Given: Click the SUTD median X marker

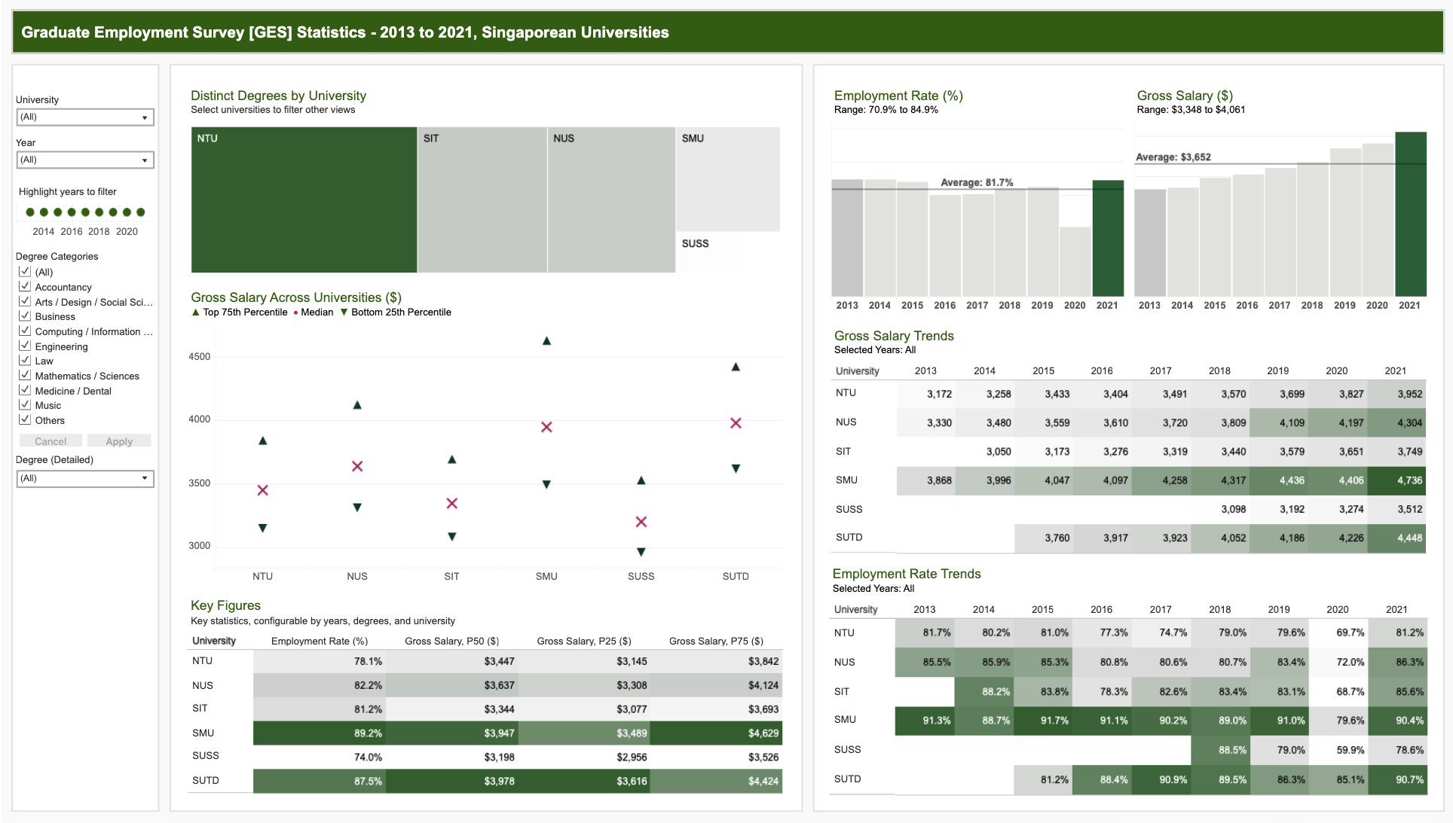Looking at the screenshot, I should pyautogui.click(x=736, y=423).
